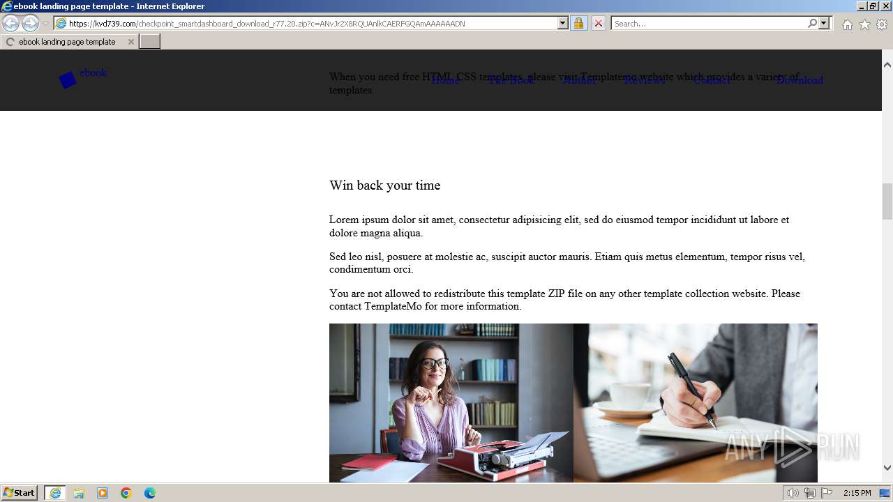
Task: Click the redistribute template ZIP paragraph
Action: pyautogui.click(x=564, y=300)
